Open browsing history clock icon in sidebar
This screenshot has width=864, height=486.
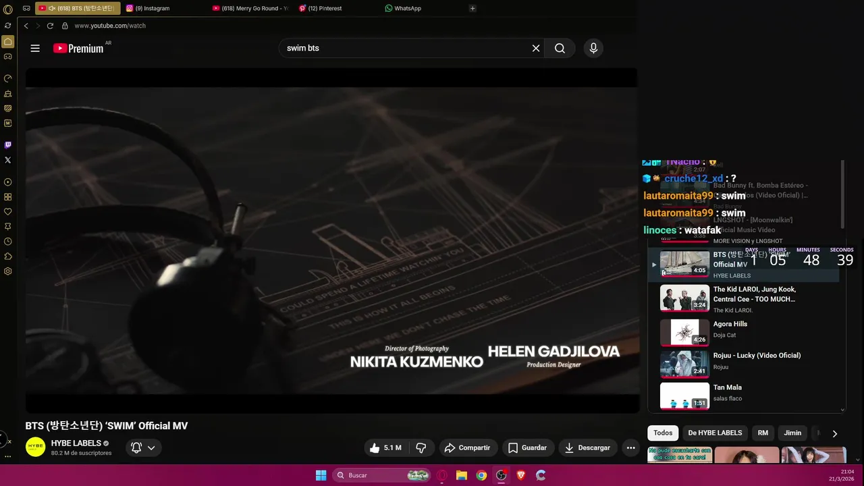click(8, 242)
